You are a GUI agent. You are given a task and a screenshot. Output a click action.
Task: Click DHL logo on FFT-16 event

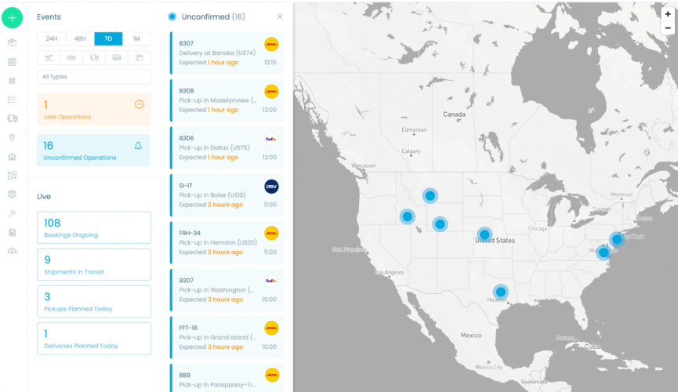pyautogui.click(x=271, y=328)
